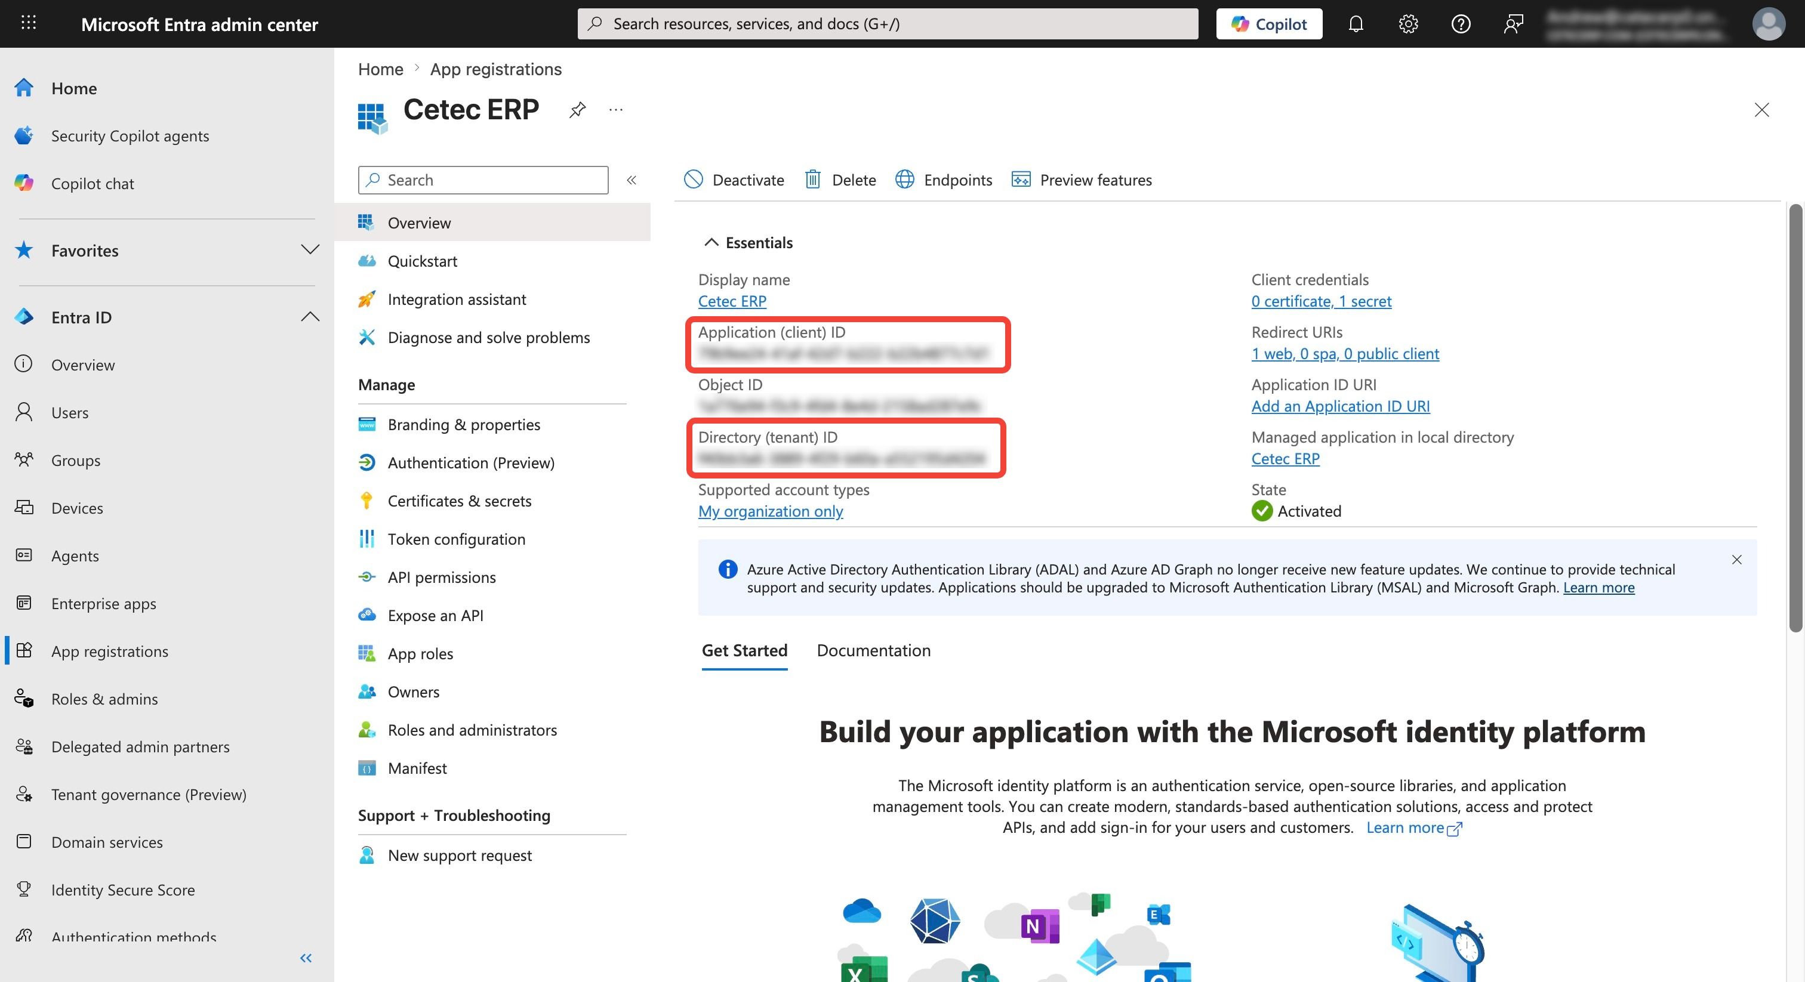
Task: Switch to the Documentation tab
Action: [874, 651]
